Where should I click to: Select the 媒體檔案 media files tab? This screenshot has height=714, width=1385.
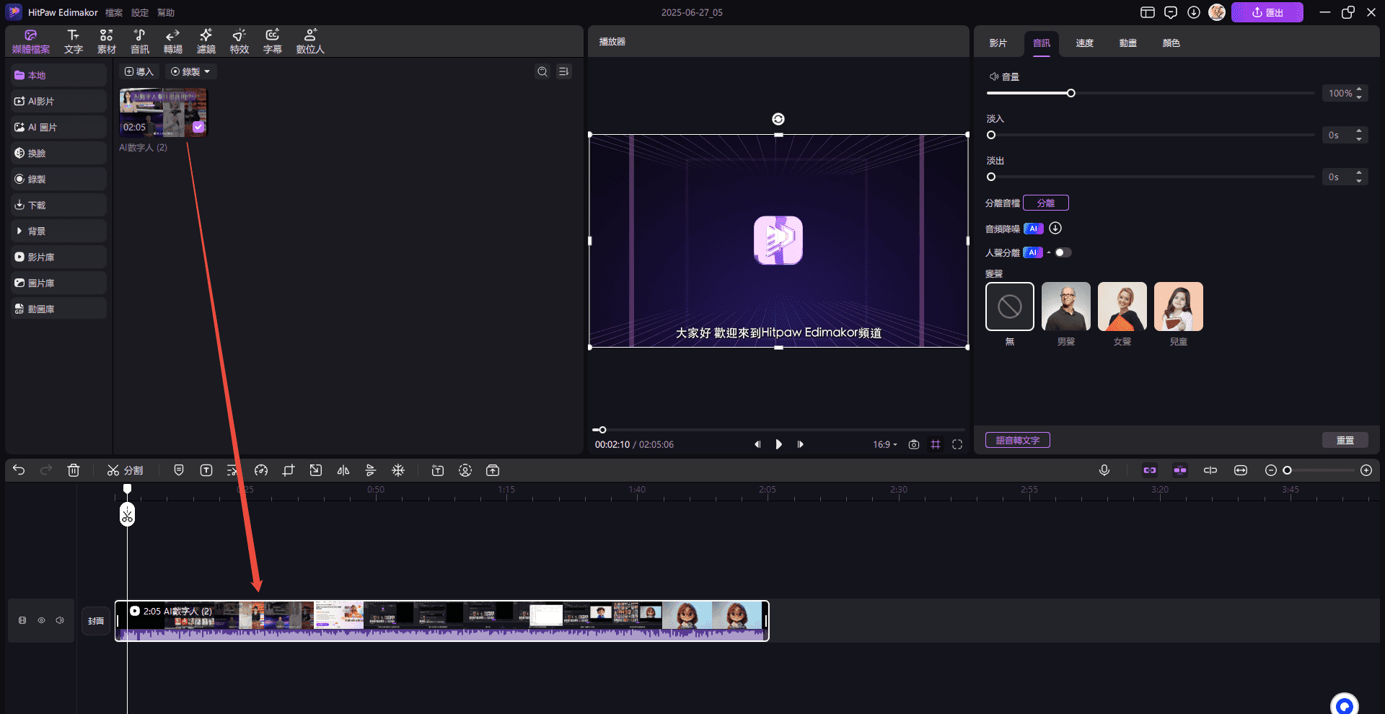click(31, 42)
